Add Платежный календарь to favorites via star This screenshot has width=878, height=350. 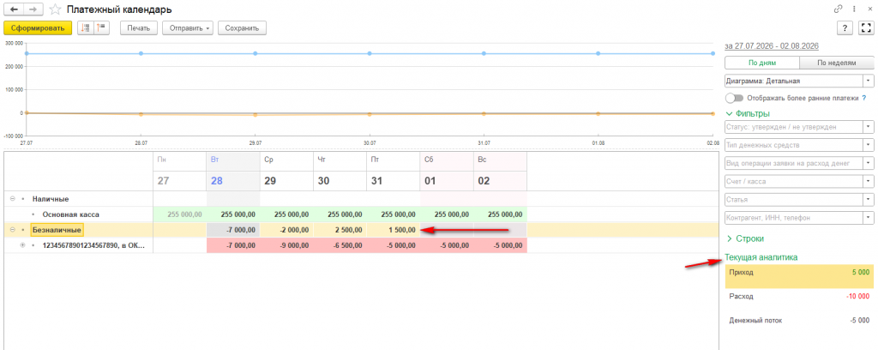[x=55, y=9]
